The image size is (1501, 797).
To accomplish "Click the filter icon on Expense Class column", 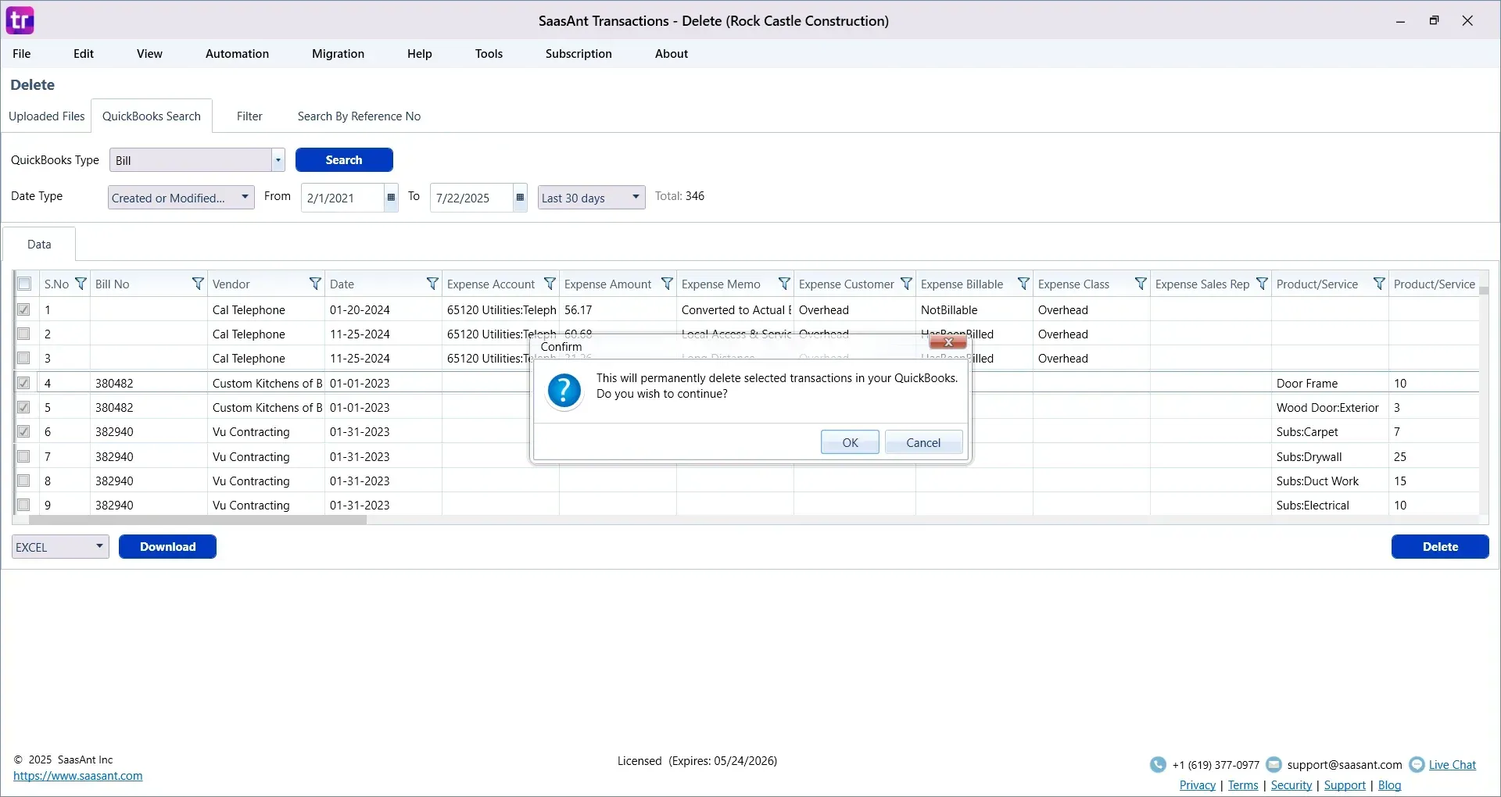I will point(1141,284).
